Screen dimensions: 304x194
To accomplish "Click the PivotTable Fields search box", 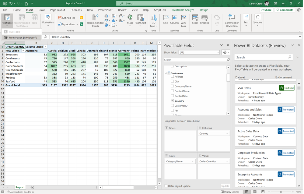I will pos(197,60).
